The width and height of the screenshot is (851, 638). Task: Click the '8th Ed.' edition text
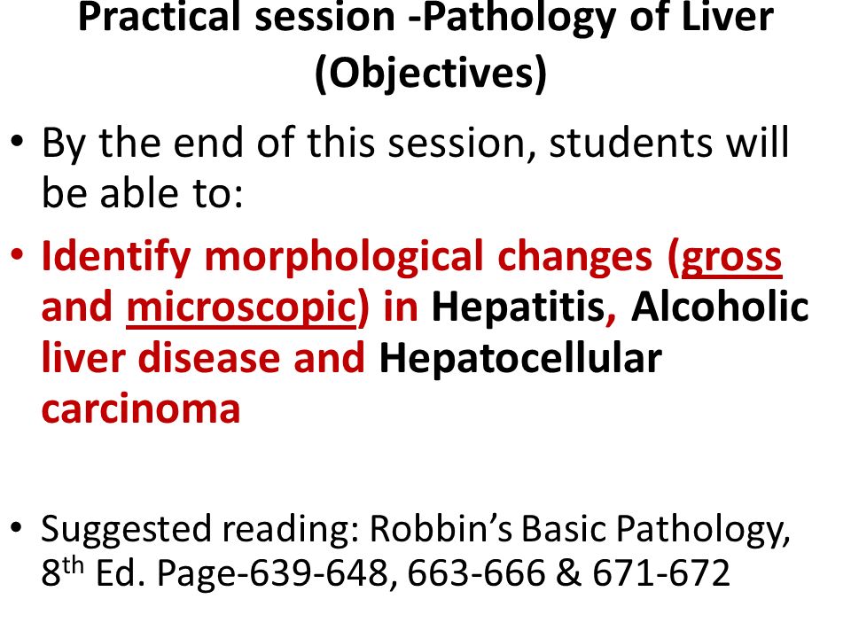[x=94, y=572]
